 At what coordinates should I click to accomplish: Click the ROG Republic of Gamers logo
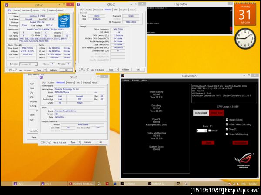click(244, 160)
